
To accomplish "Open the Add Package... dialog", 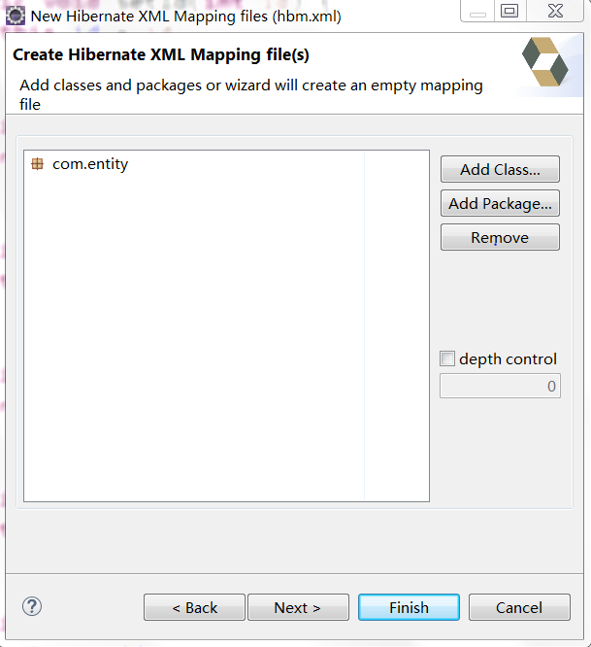I will [500, 203].
